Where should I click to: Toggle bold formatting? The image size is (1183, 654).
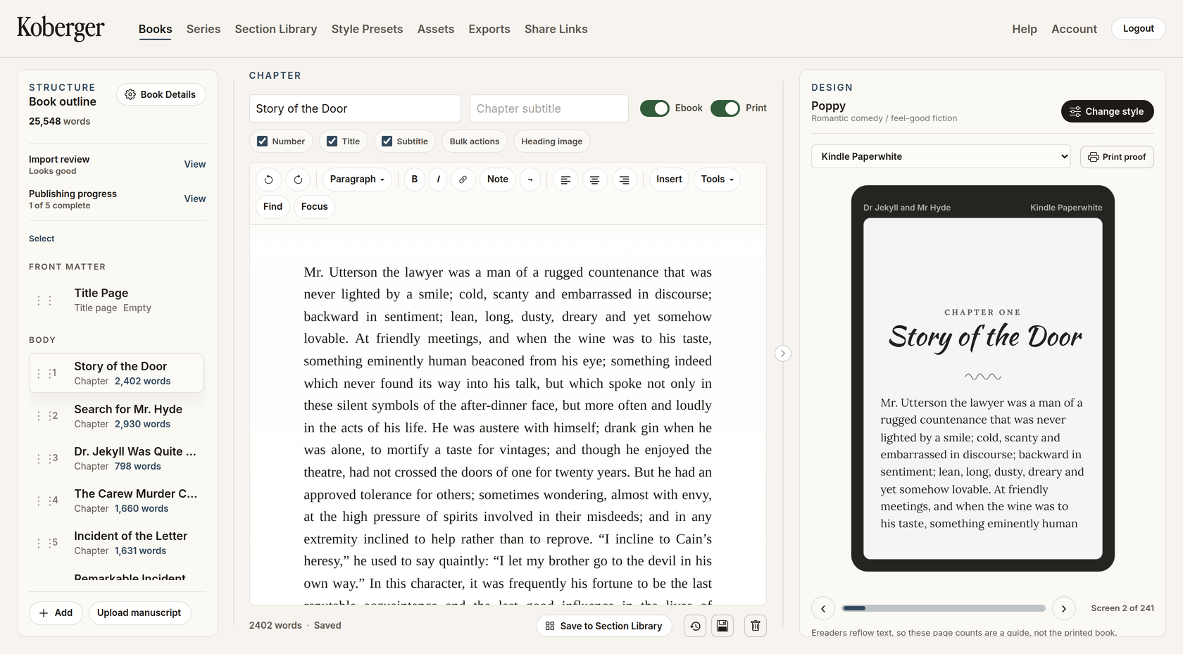pyautogui.click(x=414, y=180)
